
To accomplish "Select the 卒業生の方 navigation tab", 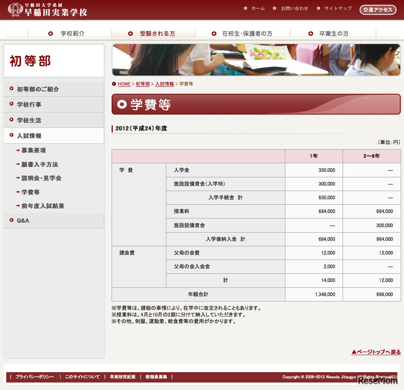I will [x=333, y=34].
